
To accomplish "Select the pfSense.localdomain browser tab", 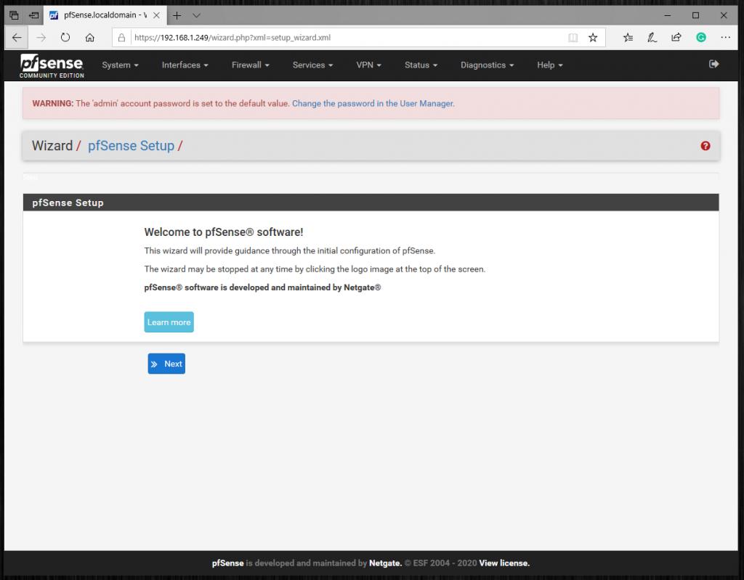I will (105, 15).
